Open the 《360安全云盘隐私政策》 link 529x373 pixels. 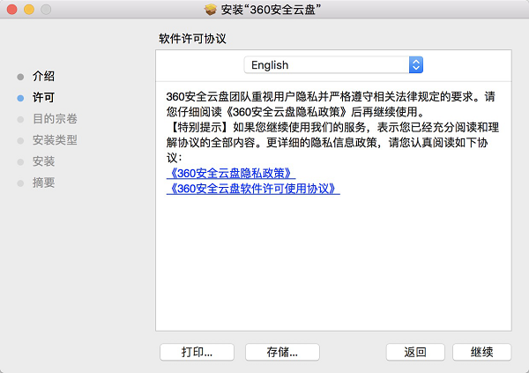click(x=231, y=174)
